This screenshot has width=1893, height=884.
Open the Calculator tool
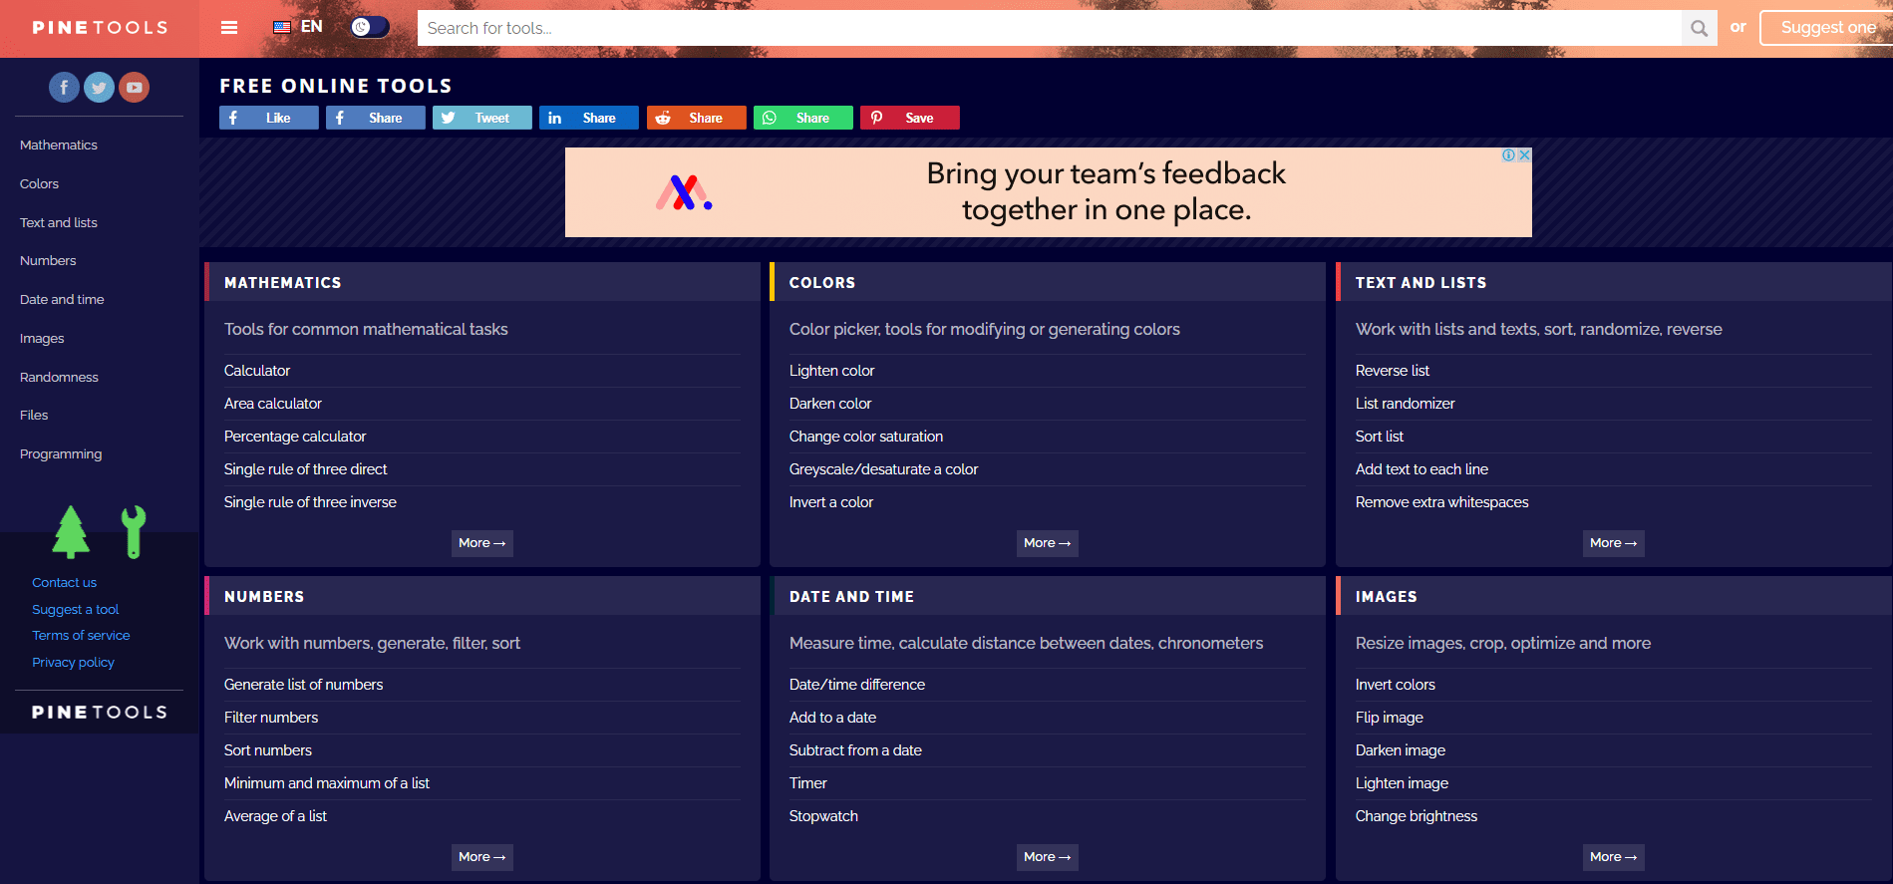[257, 371]
